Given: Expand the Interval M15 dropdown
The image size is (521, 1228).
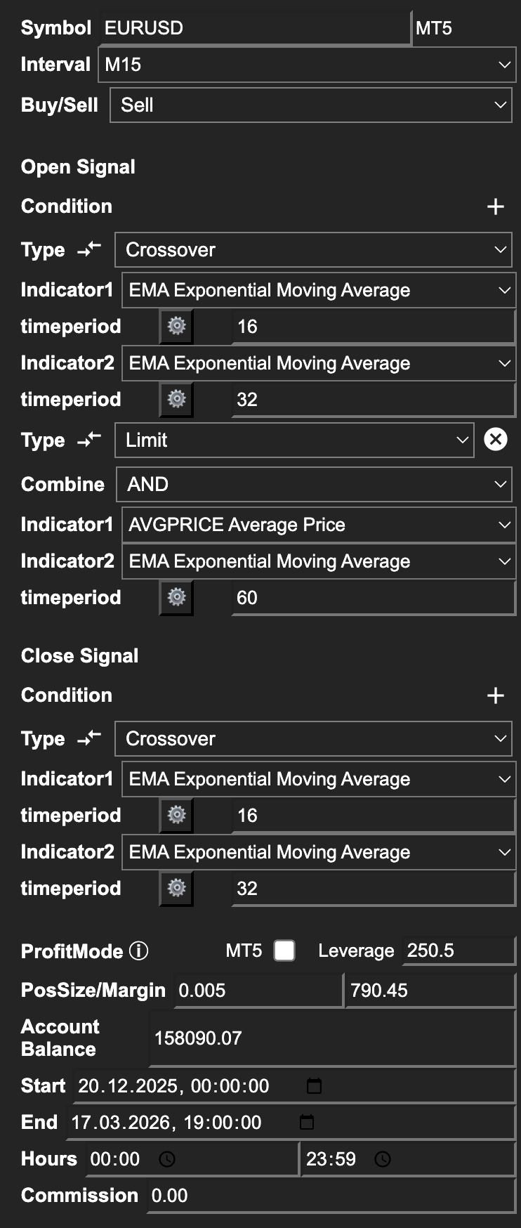Looking at the screenshot, I should coord(307,65).
